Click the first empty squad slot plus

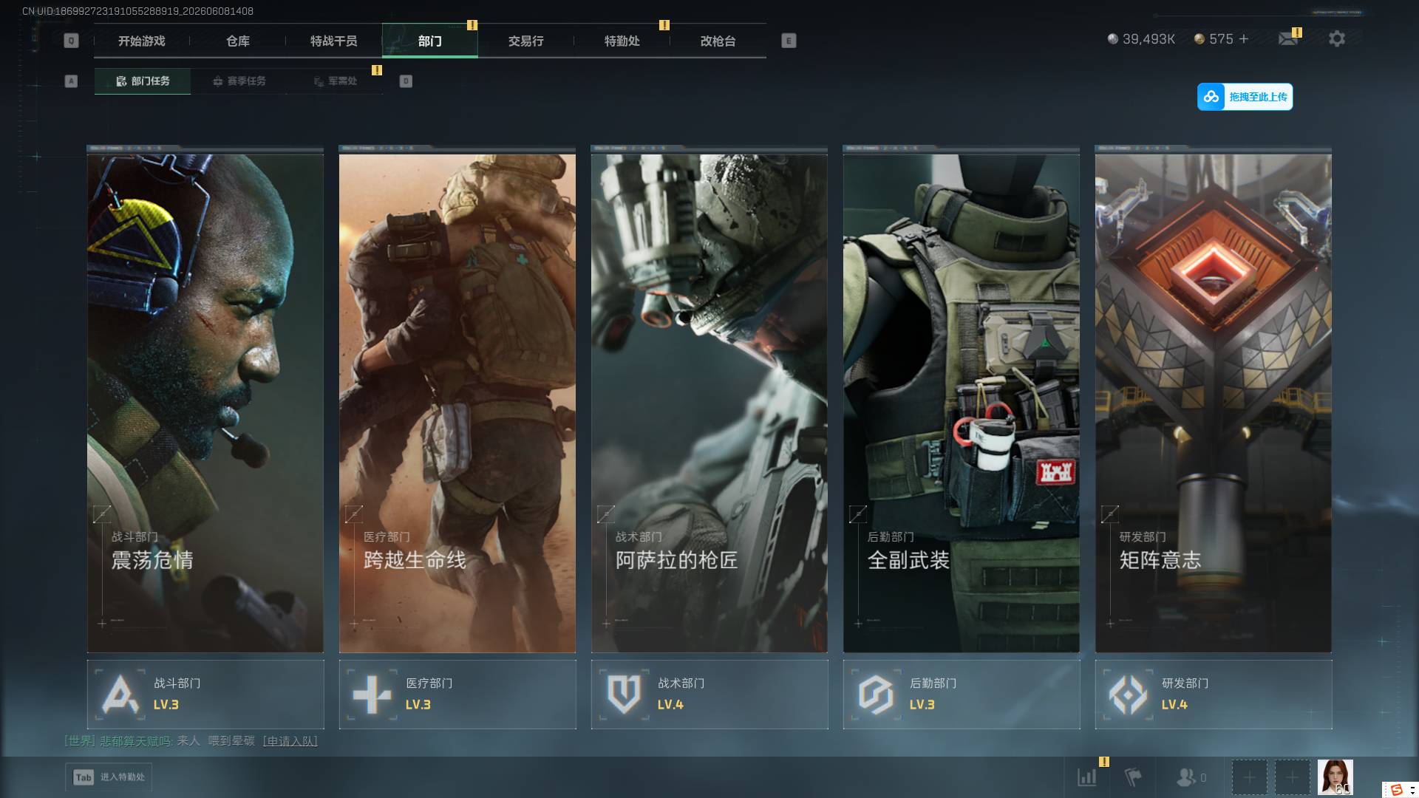tap(1249, 777)
